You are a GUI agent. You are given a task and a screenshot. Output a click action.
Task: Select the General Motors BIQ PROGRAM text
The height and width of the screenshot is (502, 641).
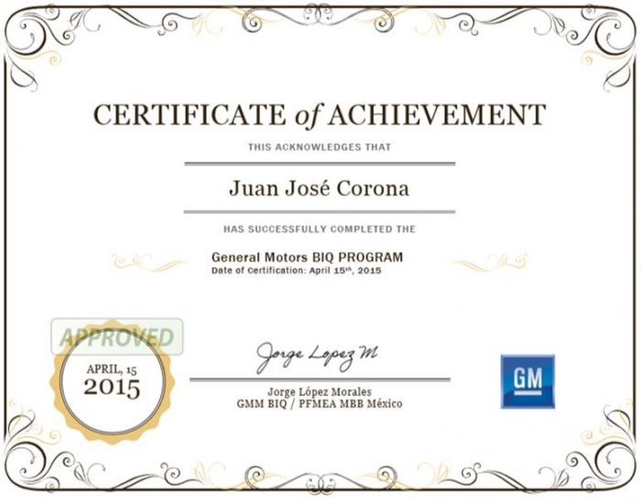[307, 258]
